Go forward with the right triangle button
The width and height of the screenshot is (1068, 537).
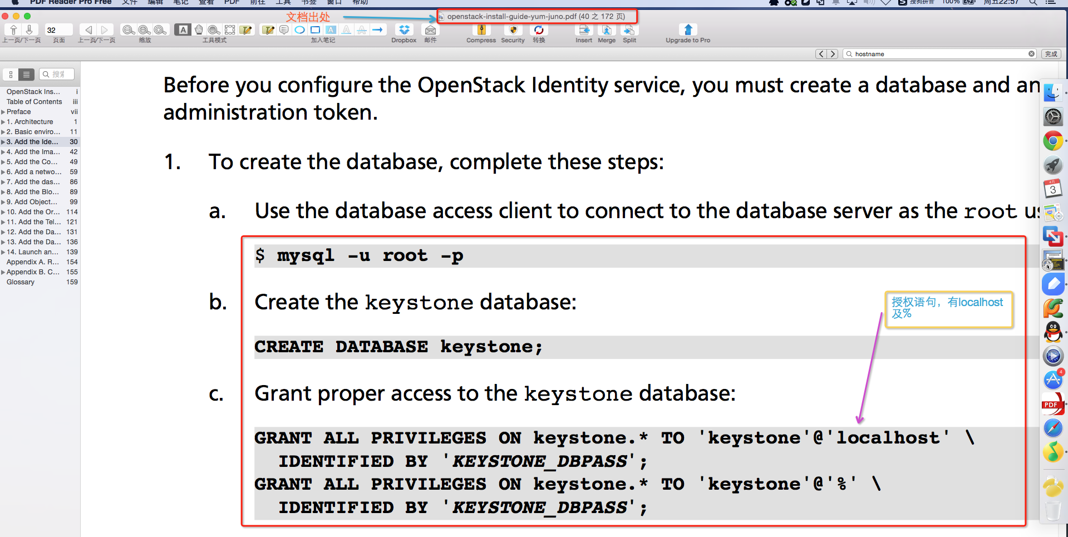[105, 29]
